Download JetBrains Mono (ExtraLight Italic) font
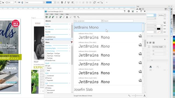 tap(140, 63)
